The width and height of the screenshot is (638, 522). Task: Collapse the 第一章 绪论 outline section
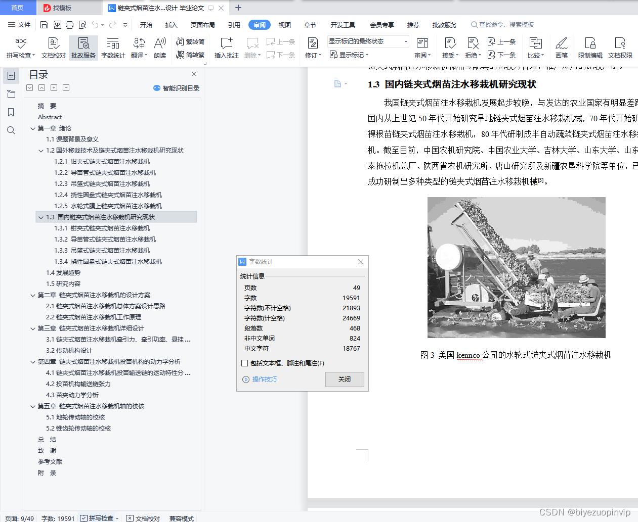(32, 128)
